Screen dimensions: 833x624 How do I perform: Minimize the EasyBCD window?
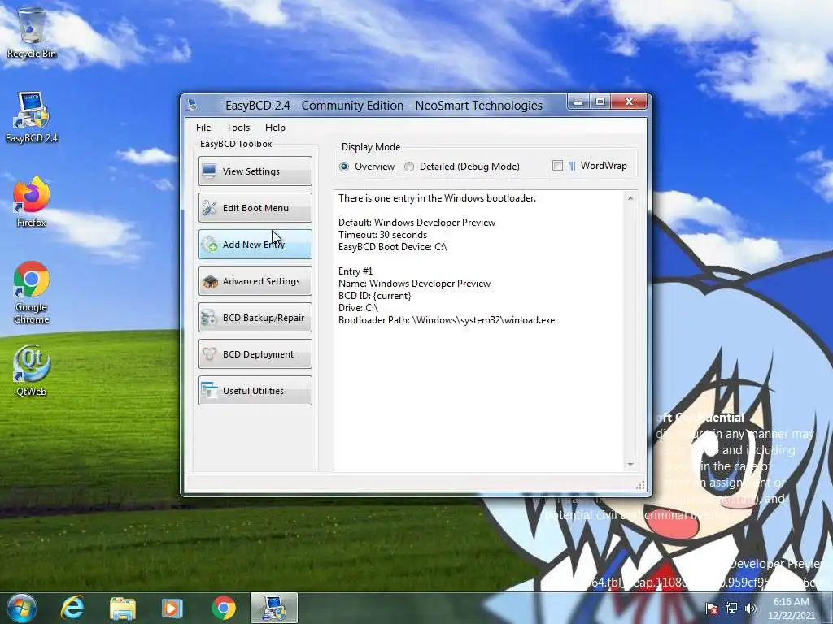578,102
